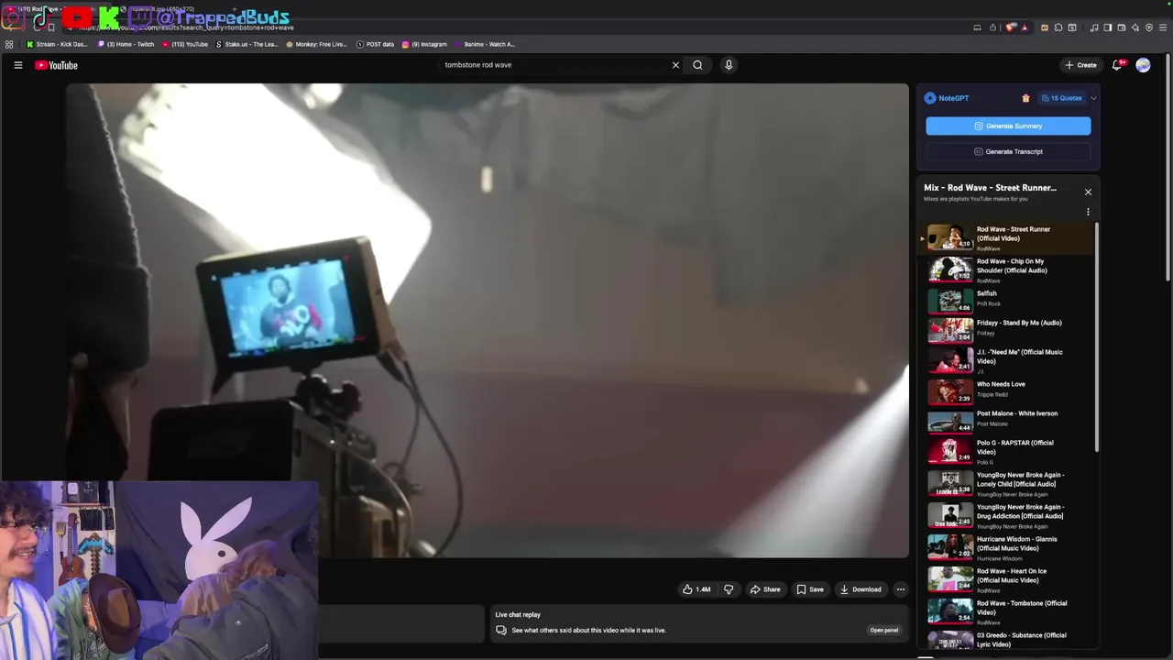Open the Brave VPN shield icon

pos(1149,27)
